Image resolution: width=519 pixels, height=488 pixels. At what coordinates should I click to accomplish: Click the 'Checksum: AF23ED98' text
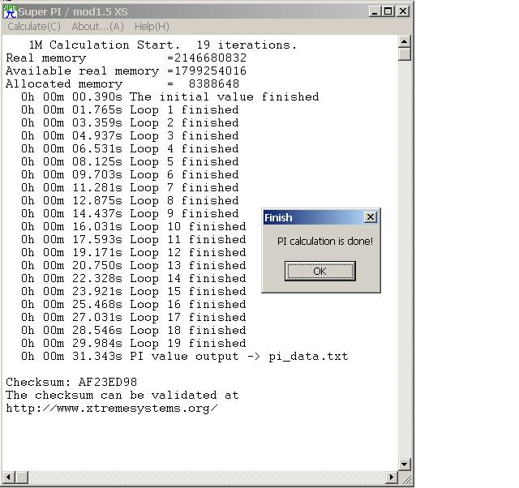pos(71,382)
